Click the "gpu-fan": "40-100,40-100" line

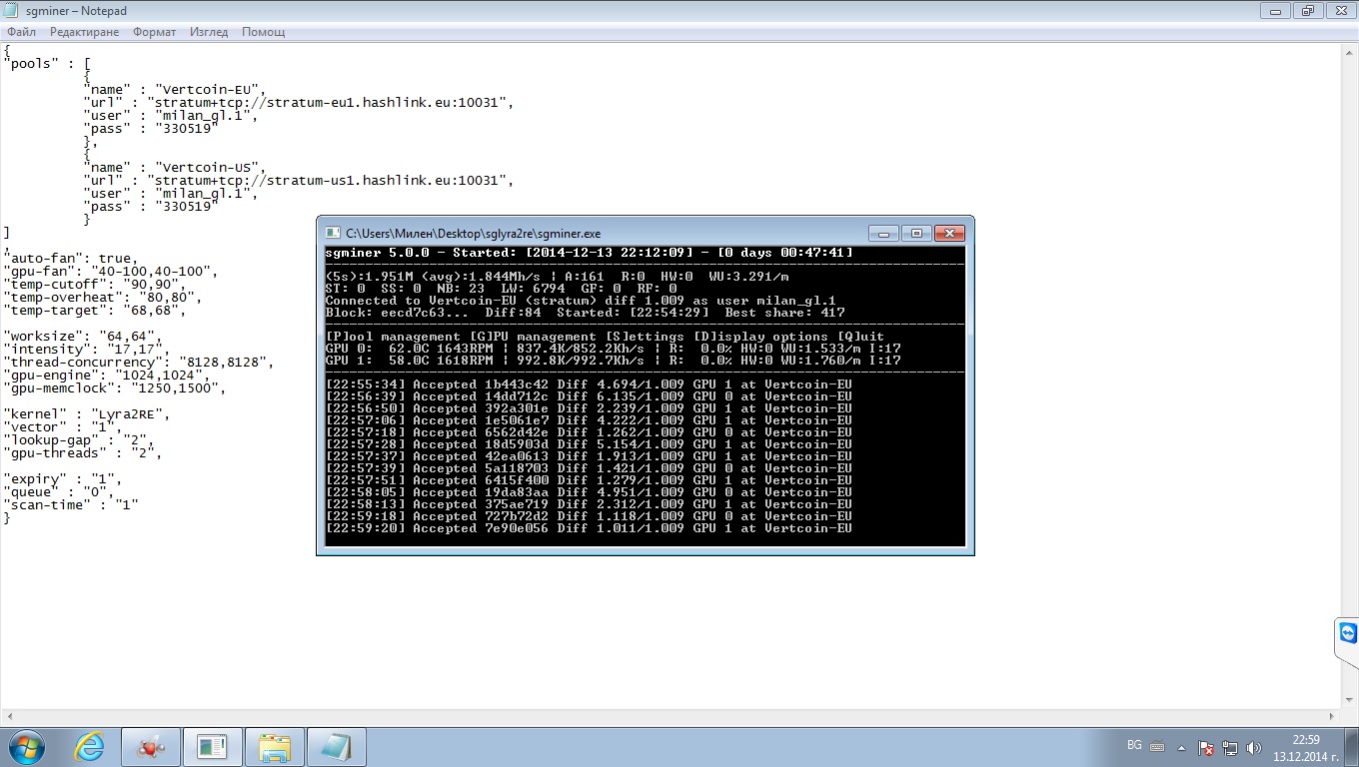coord(111,271)
